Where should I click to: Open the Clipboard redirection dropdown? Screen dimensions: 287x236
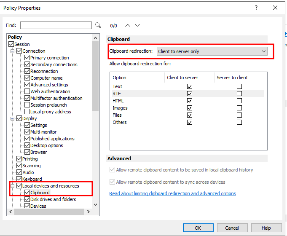click(212, 51)
